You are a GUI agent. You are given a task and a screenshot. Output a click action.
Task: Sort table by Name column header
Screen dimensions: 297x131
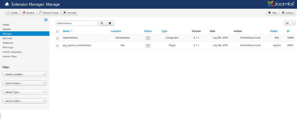(x=66, y=31)
